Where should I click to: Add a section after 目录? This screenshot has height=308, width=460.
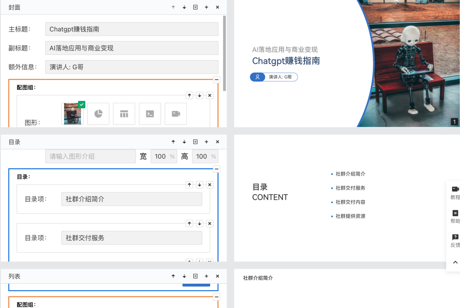point(206,142)
